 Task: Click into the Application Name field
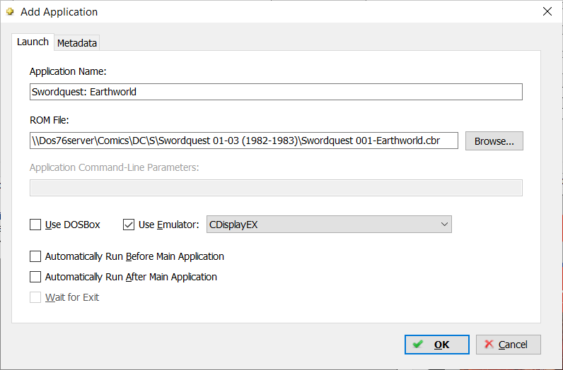[x=276, y=92]
